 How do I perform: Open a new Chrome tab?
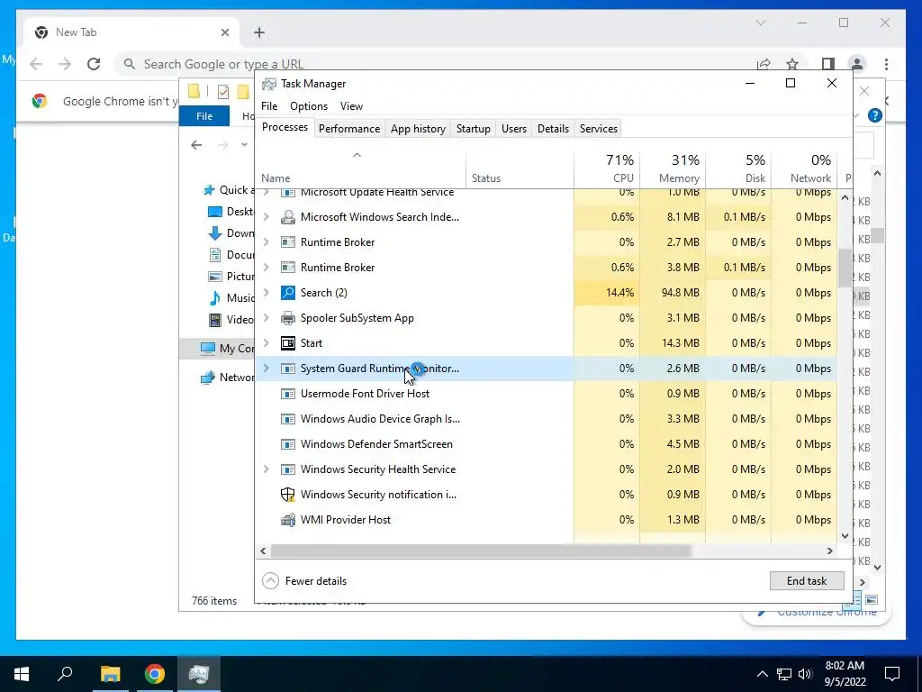point(259,32)
